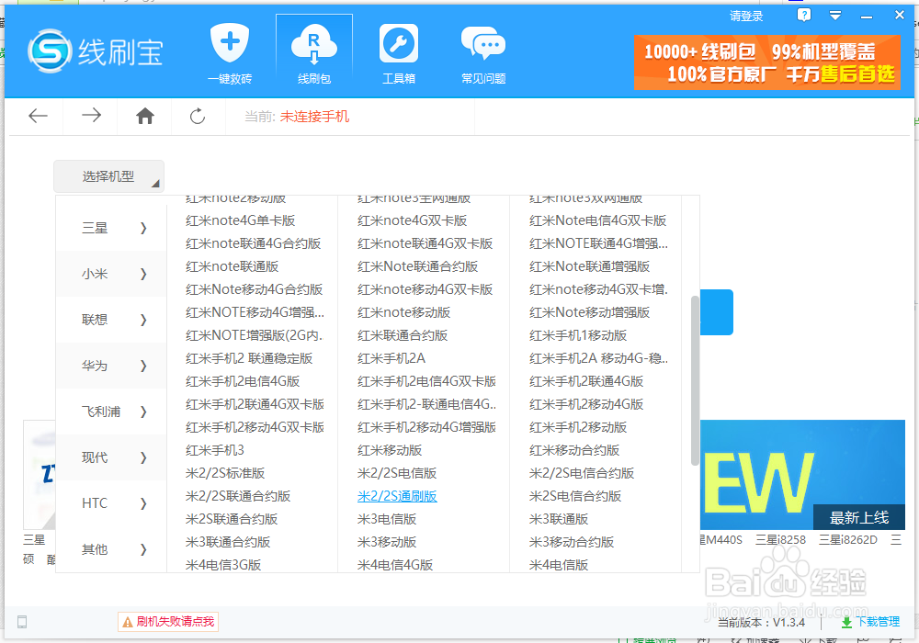919x643 pixels.
Task: Switch to the 选择机型 tab
Action: coord(108,175)
